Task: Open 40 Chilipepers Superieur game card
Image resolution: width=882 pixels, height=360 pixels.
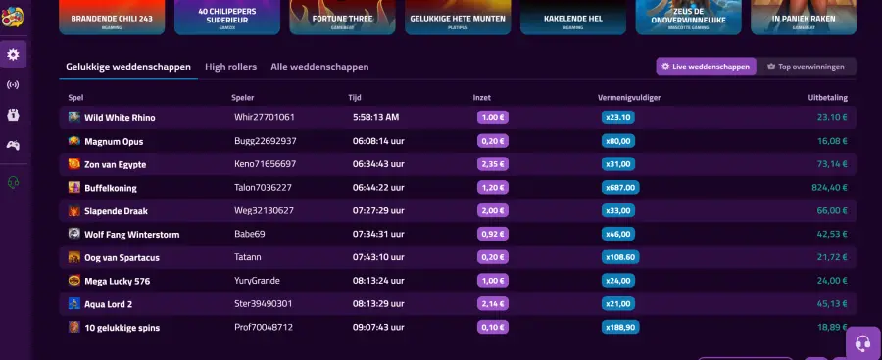Action: coord(227,18)
